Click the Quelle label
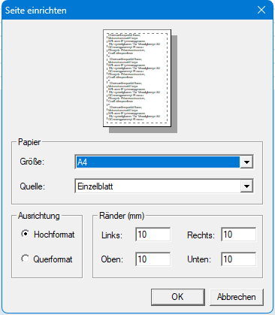The image size is (275, 315). tap(32, 186)
